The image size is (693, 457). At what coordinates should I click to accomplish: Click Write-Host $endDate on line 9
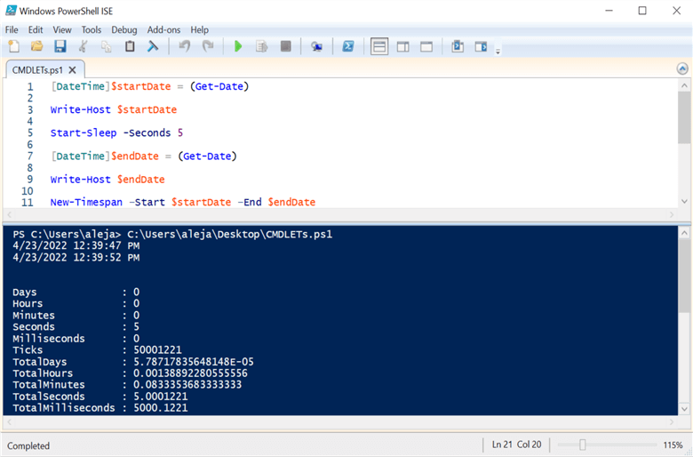108,180
